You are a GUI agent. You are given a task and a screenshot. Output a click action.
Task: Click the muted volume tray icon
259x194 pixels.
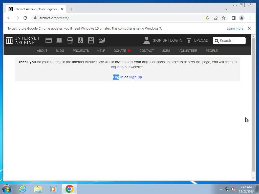click(233, 189)
